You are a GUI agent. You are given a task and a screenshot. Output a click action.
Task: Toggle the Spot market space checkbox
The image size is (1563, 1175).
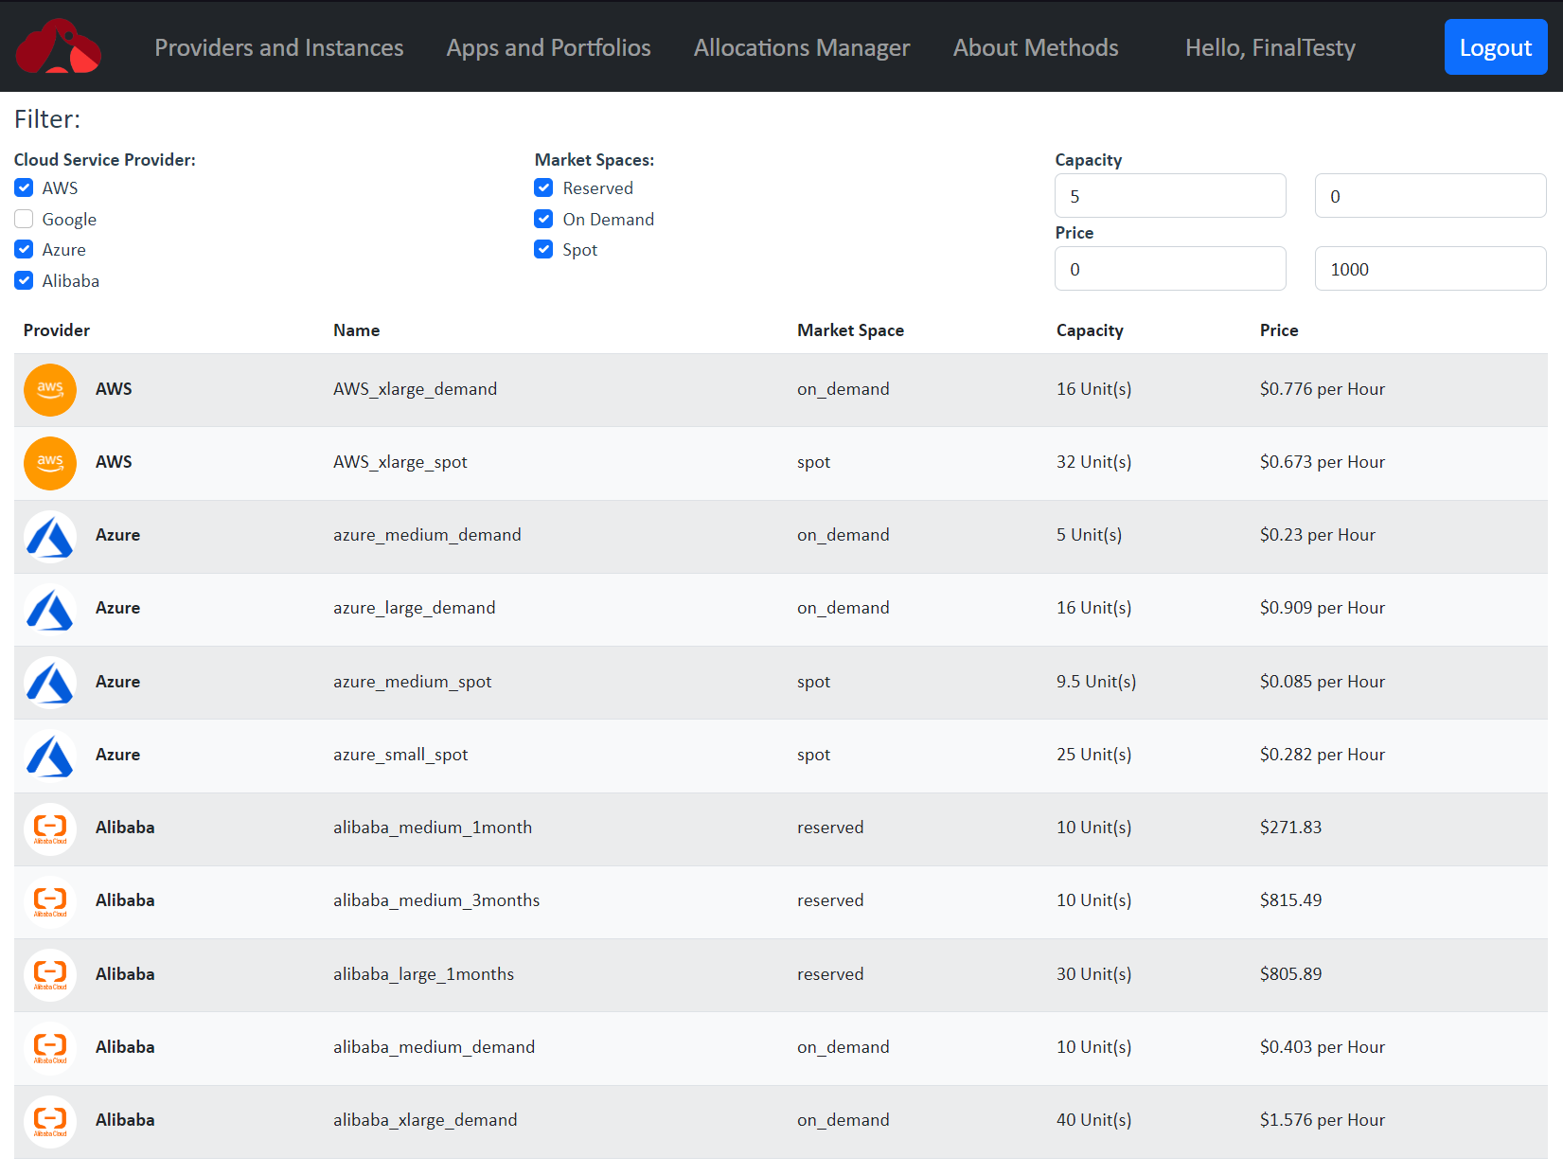click(x=544, y=250)
